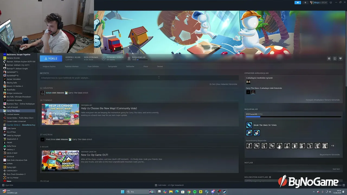Screen dimensions: 347x195
Task: Select Batman: Arkham City GOTY in the library
Action: coord(18,65)
